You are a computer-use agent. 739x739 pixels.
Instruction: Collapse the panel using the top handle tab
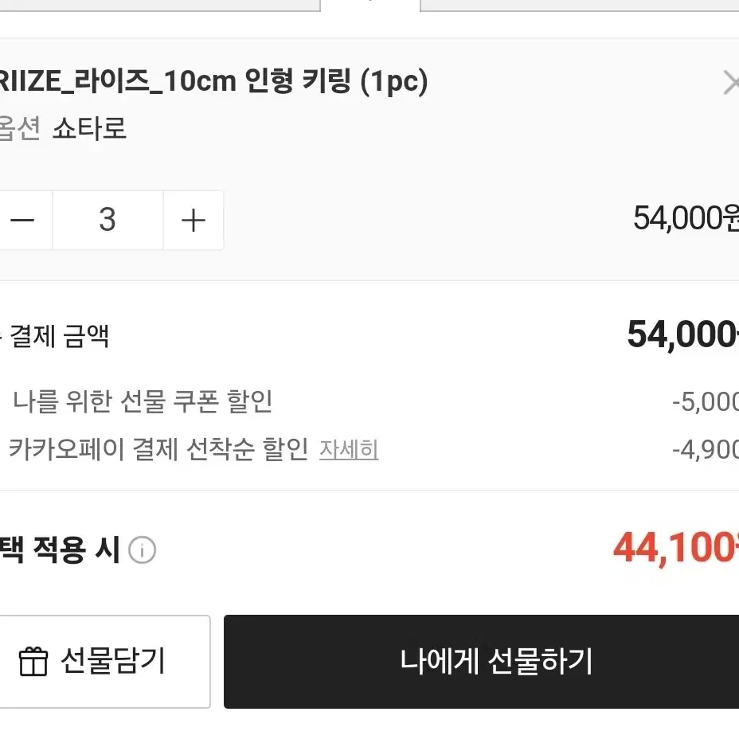370,5
